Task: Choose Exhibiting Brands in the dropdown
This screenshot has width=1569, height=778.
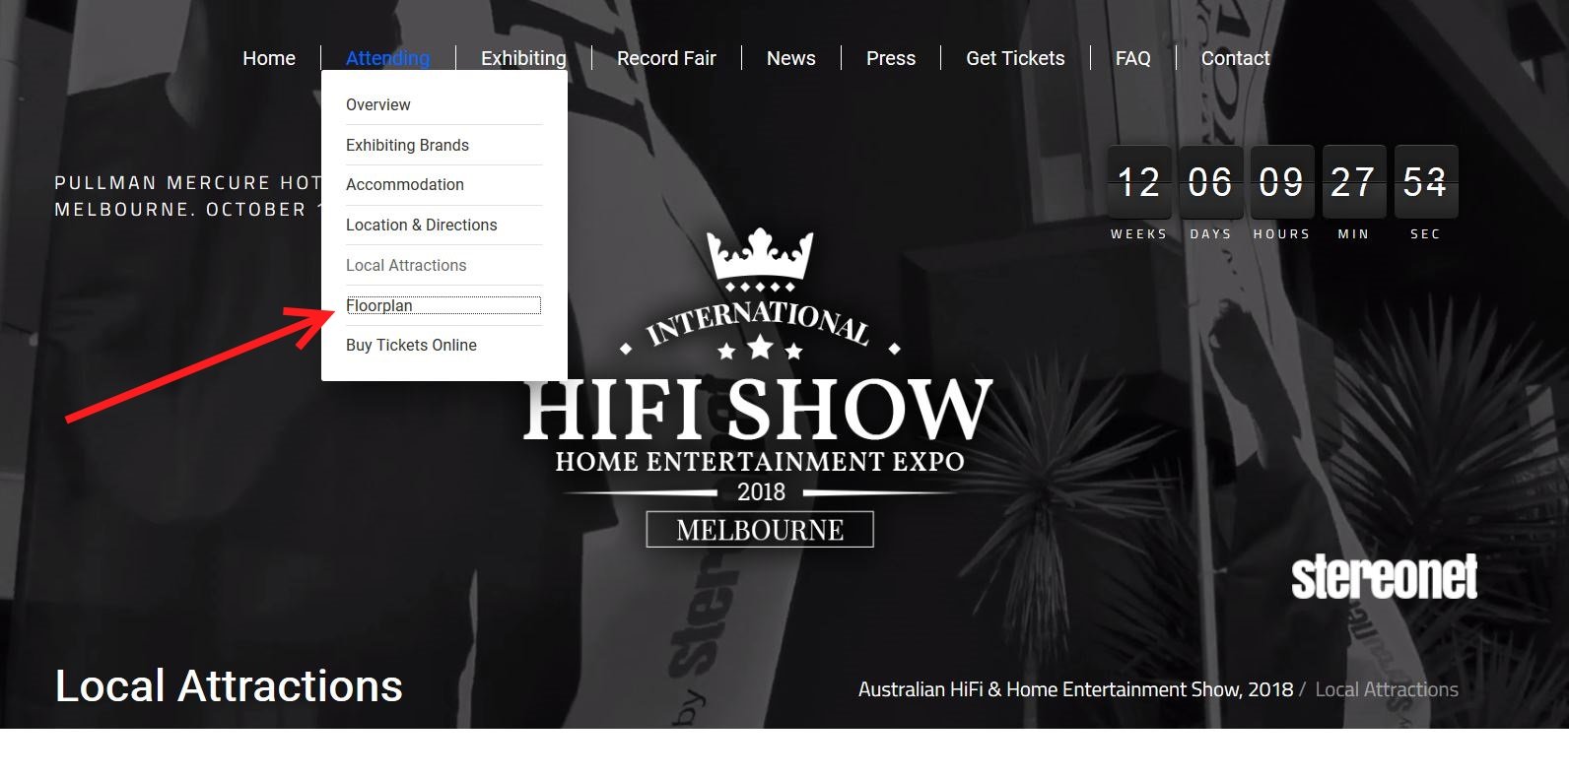Action: coord(407,145)
